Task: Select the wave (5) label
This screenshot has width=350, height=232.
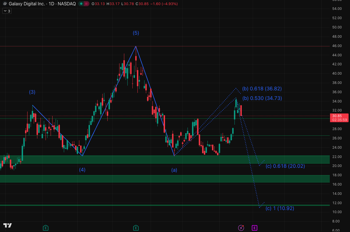Action: click(136, 33)
